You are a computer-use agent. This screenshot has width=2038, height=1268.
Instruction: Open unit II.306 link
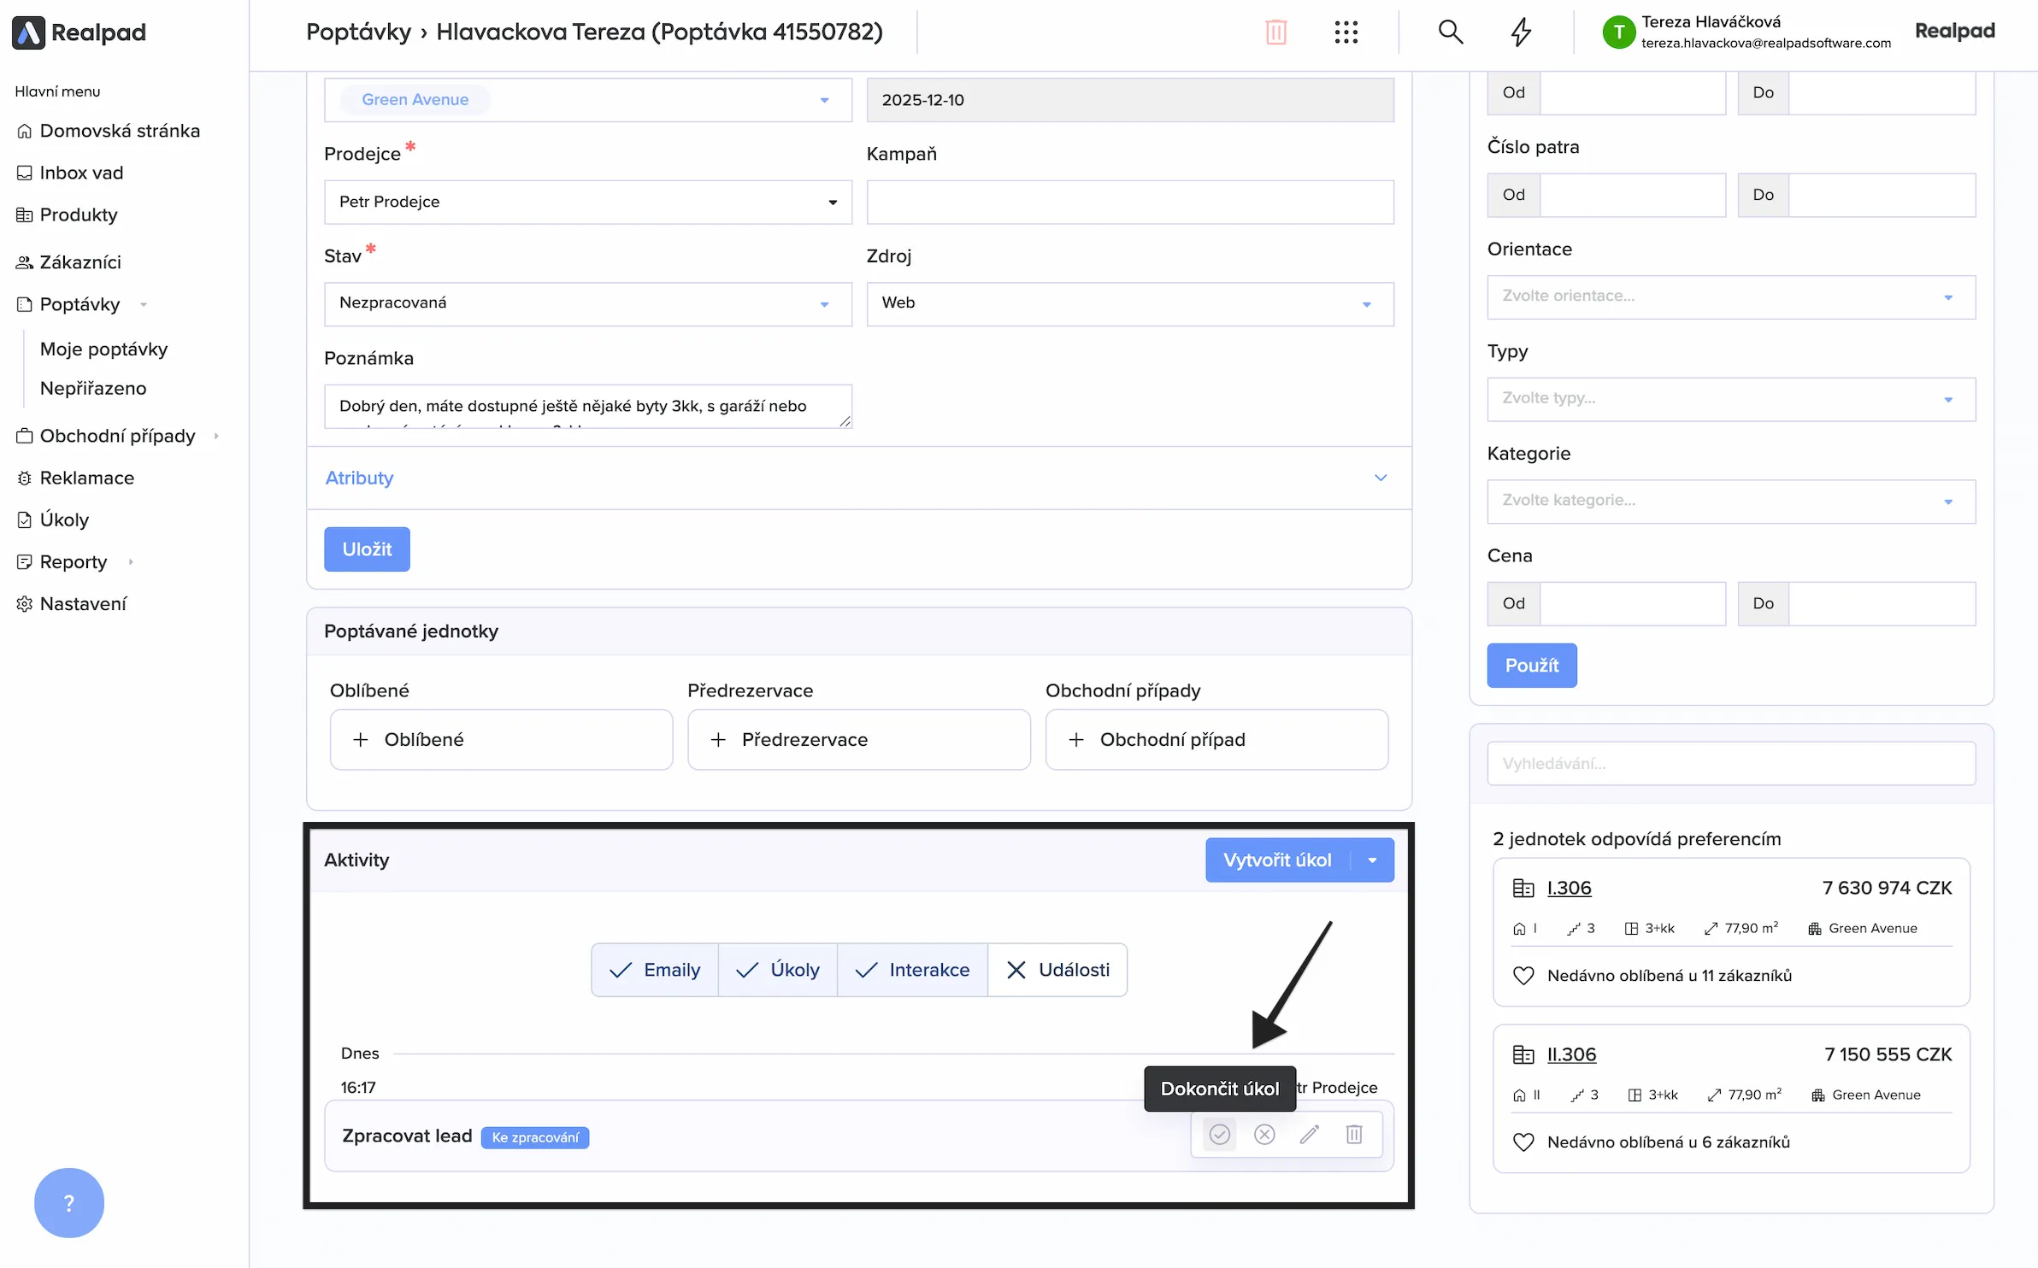click(1571, 1054)
